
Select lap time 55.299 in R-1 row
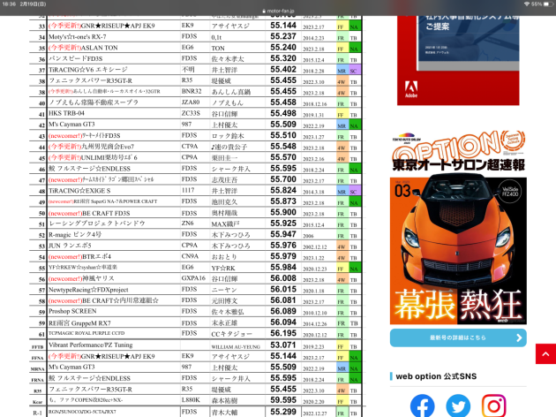click(x=283, y=412)
